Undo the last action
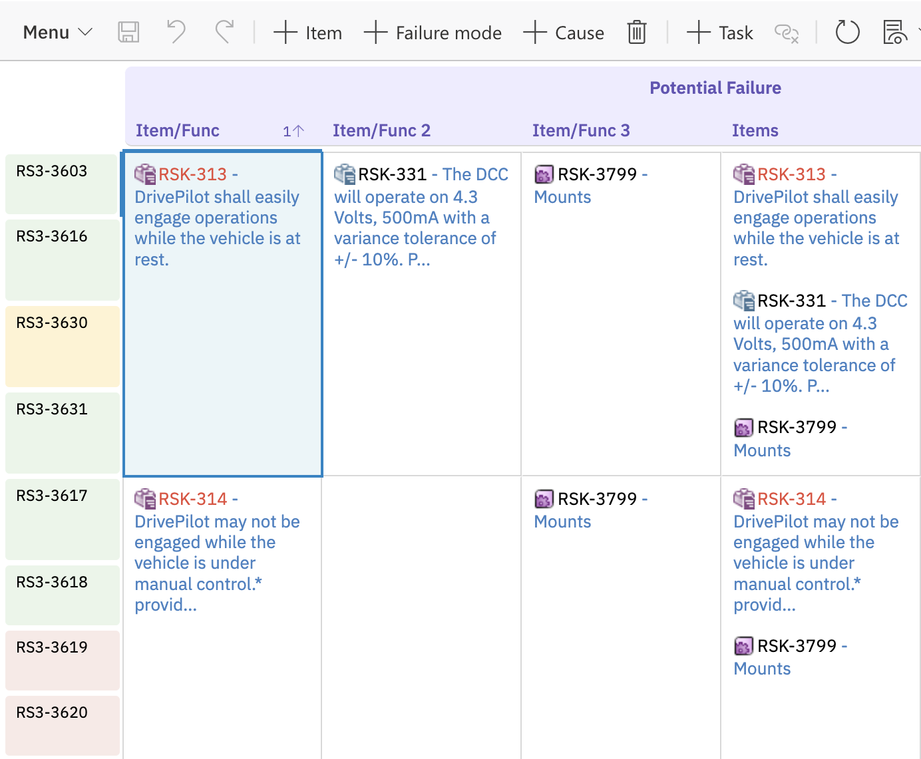 [176, 32]
